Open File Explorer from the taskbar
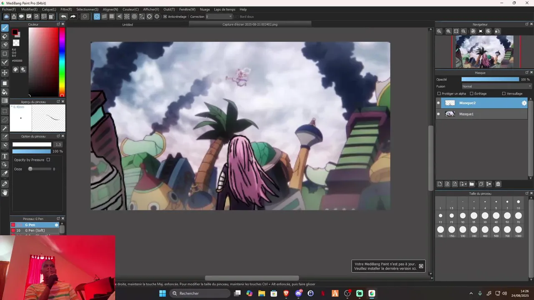Viewport: 534px width, 300px height. (262, 293)
